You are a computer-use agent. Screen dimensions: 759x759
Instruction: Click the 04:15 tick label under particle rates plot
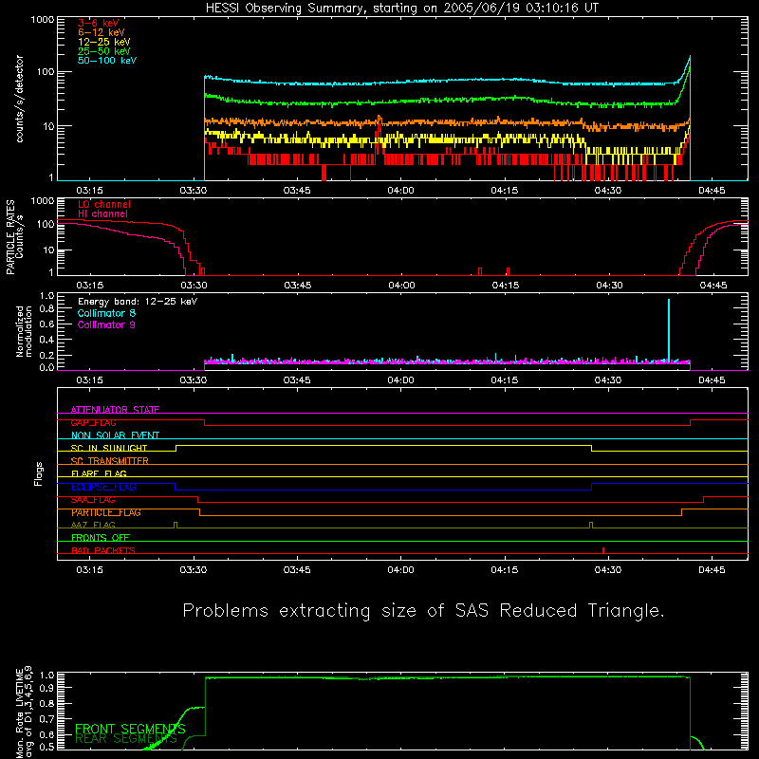[506, 286]
